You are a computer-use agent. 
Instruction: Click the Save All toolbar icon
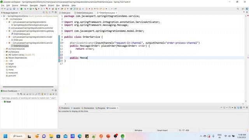click(11, 9)
